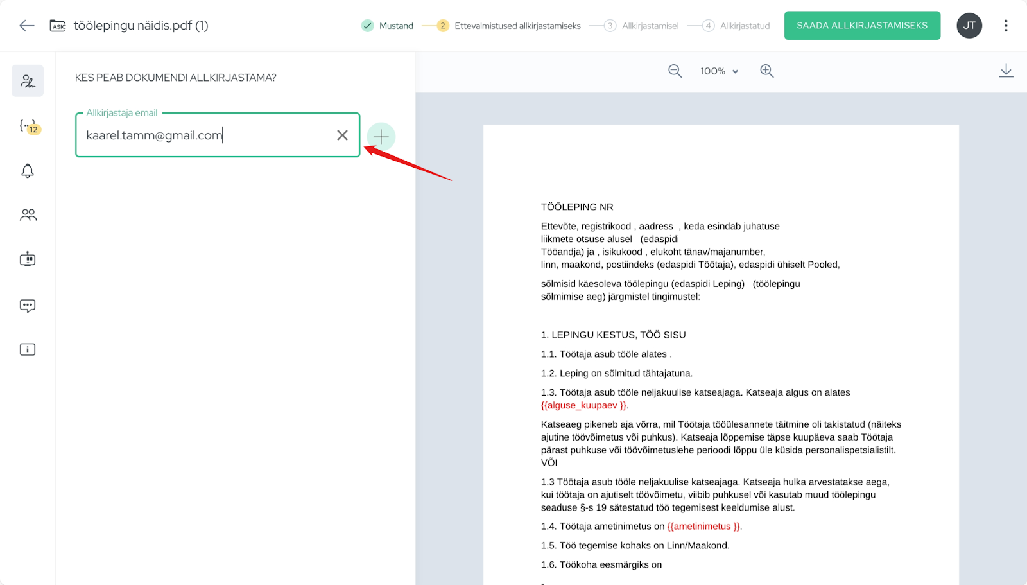Zoom in the document preview
This screenshot has height=585, width=1027.
pyautogui.click(x=766, y=71)
